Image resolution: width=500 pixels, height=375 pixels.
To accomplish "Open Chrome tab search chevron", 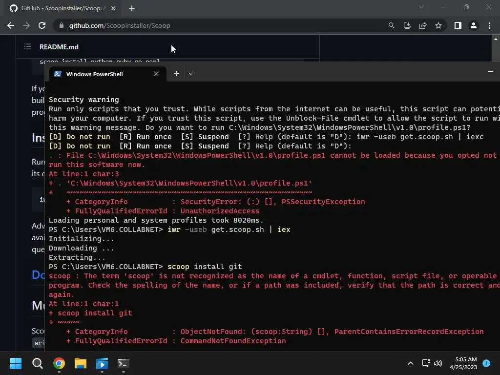I will tap(421, 7).
